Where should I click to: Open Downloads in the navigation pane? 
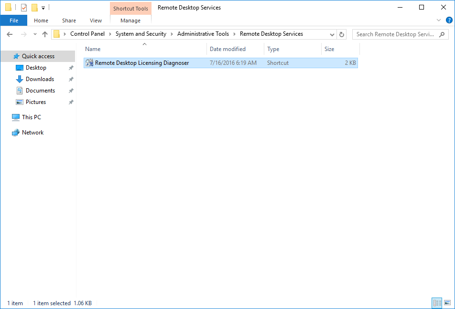click(x=40, y=79)
